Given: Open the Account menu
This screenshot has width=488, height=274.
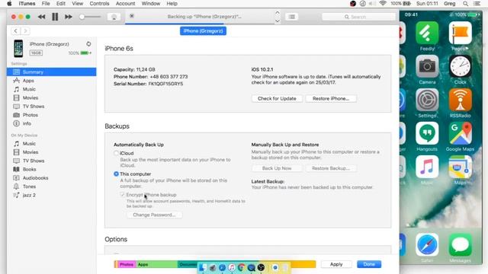Looking at the screenshot, I should [x=125, y=3].
